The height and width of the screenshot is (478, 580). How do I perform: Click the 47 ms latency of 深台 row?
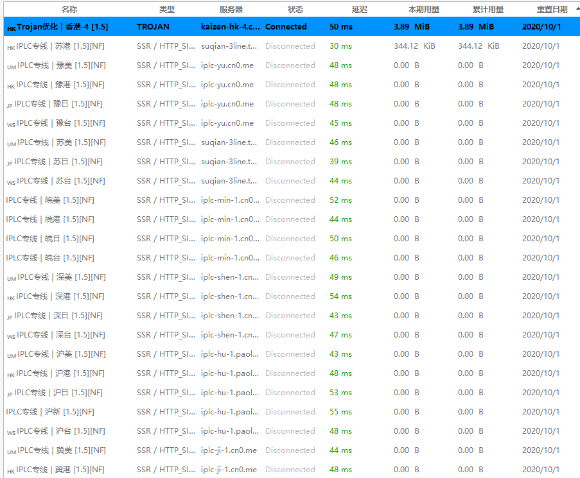tap(340, 335)
